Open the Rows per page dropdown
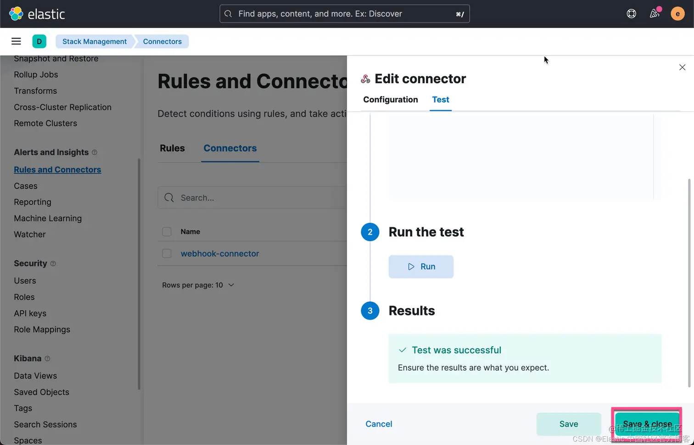Viewport: 694px width, 445px height. 198,285
